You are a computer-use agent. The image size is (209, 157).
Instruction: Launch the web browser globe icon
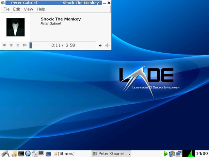pos(28,154)
